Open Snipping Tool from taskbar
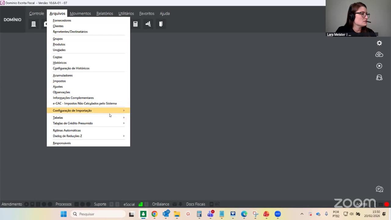The height and width of the screenshot is (220, 391). click(255, 214)
